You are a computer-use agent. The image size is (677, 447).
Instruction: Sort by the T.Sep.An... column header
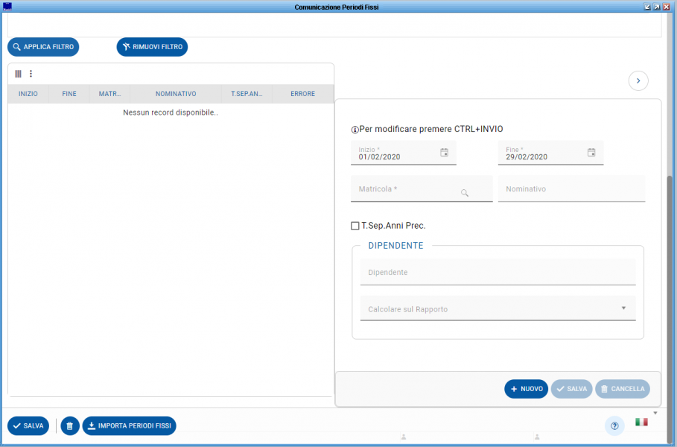(247, 94)
